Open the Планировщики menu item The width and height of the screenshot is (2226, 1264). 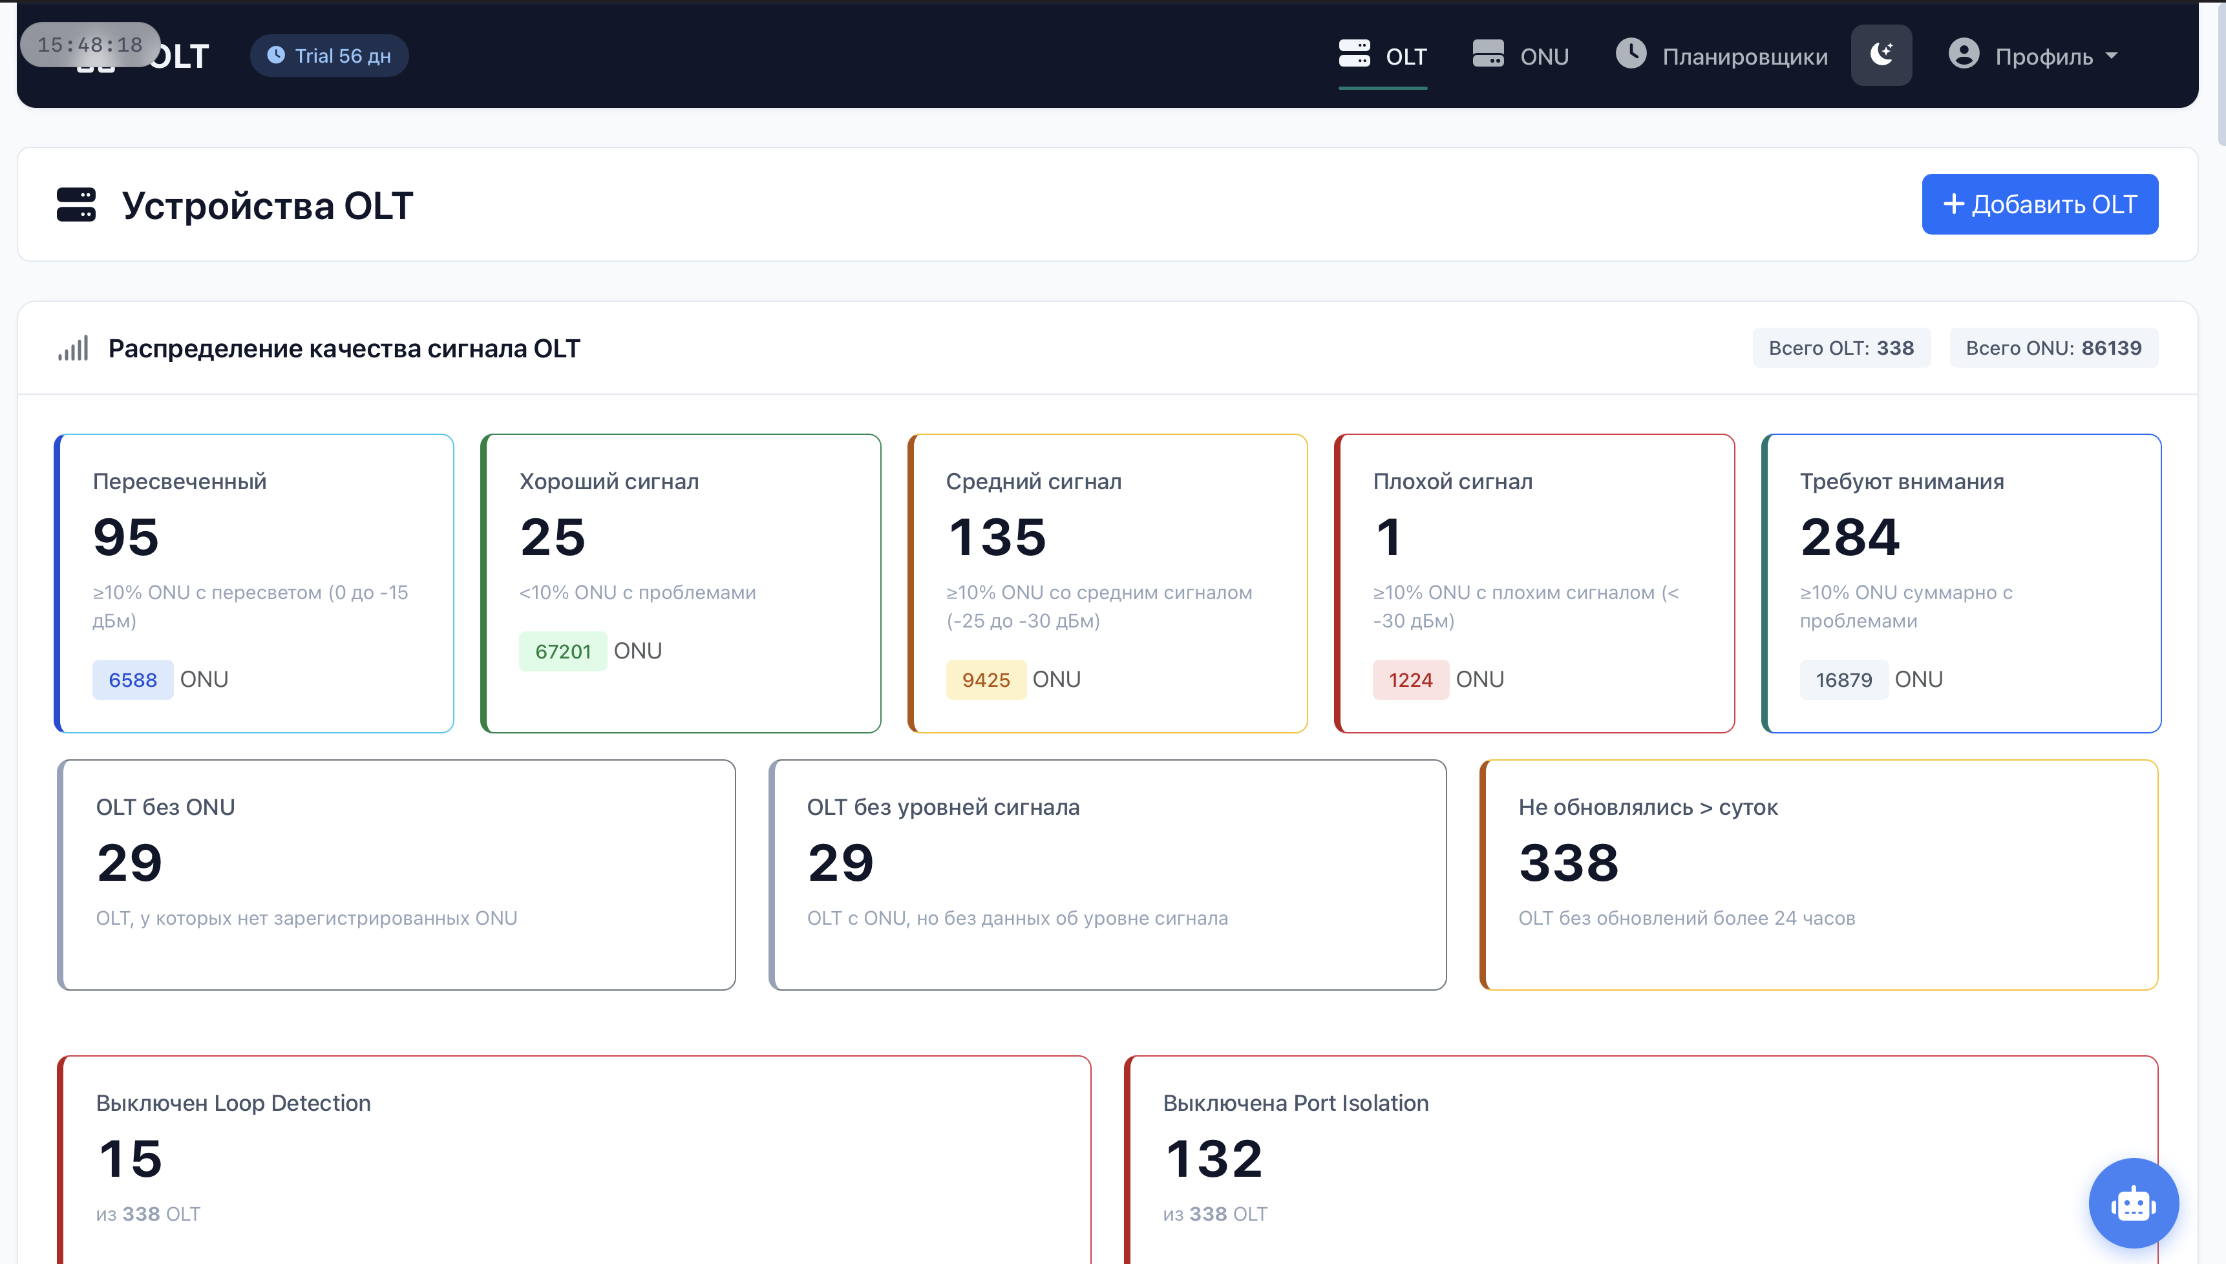[1722, 56]
